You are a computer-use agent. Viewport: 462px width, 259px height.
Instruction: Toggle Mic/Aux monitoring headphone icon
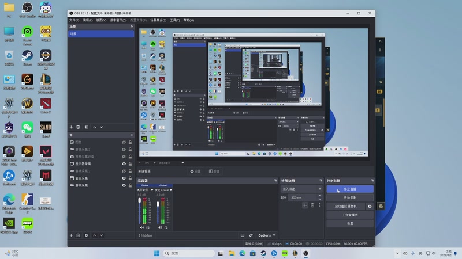point(166,227)
